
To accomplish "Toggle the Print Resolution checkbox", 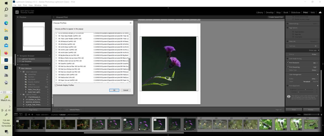I will 288,63.
